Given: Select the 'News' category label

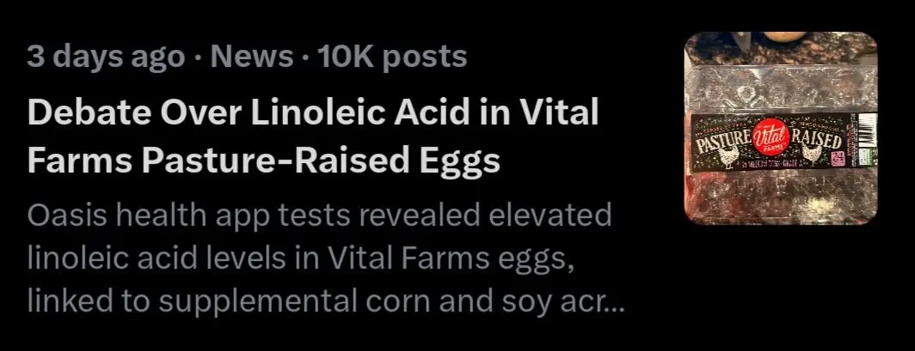Looking at the screenshot, I should click(x=251, y=56).
